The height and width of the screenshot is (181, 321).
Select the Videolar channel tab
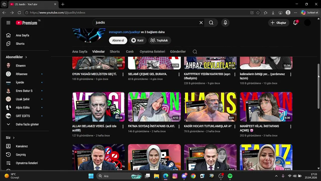[98, 52]
